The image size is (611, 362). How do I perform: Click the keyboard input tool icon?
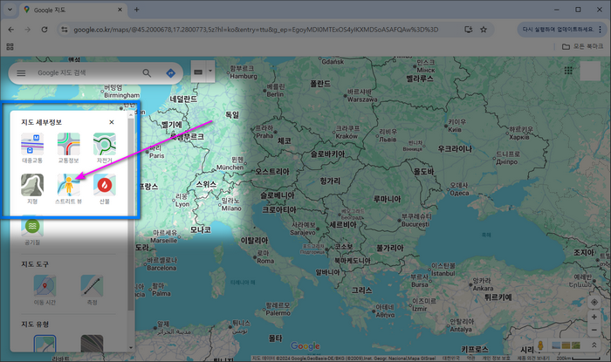pos(198,72)
